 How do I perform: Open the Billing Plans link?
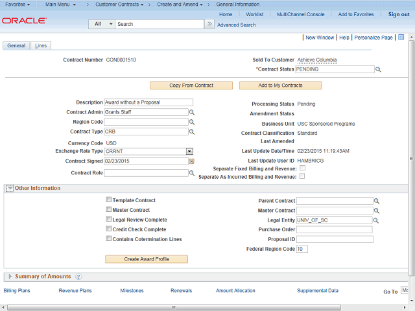(x=17, y=291)
